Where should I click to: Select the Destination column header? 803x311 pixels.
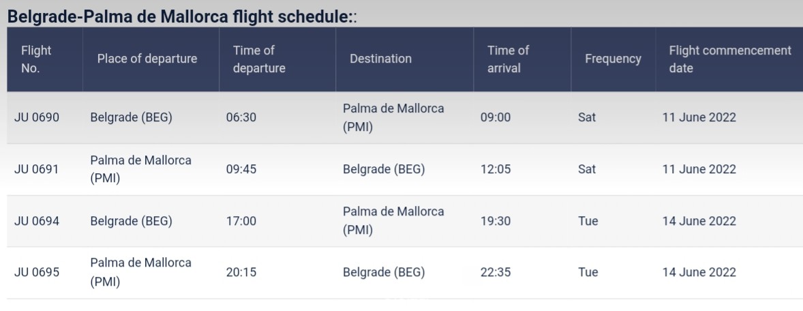click(x=380, y=59)
